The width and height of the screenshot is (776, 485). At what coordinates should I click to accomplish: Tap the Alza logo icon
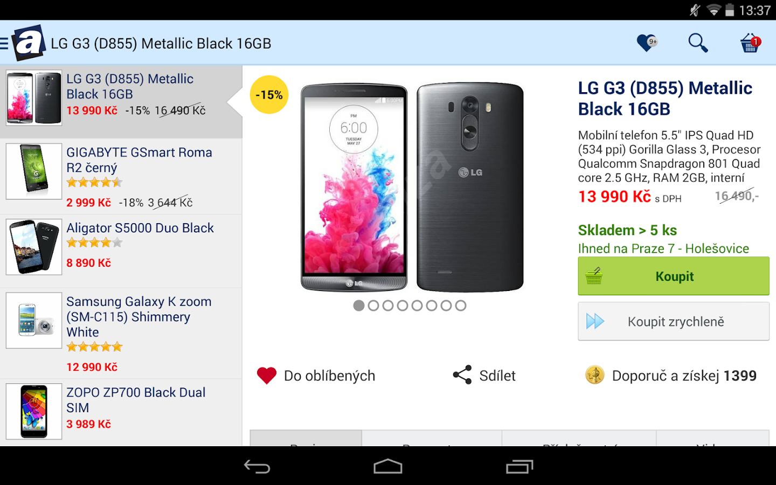(29, 43)
